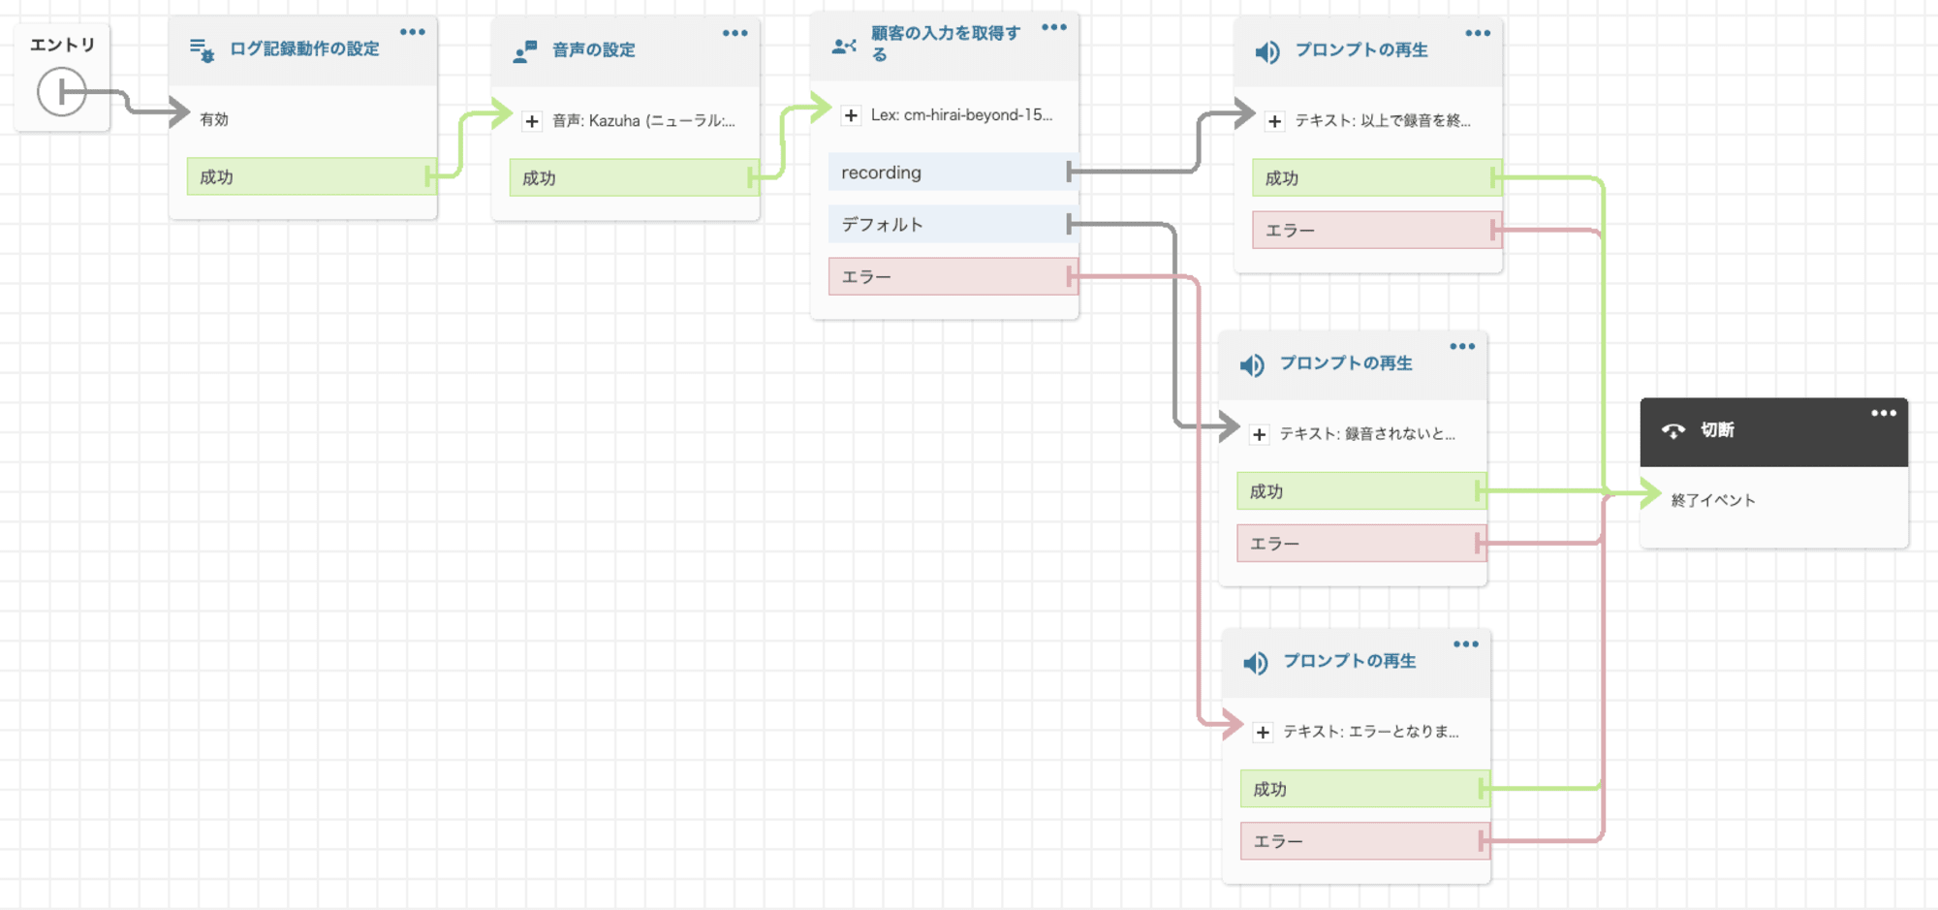Open the three-dot menu of the 顧客の入力を取得する block
This screenshot has width=1938, height=910.
[1054, 27]
